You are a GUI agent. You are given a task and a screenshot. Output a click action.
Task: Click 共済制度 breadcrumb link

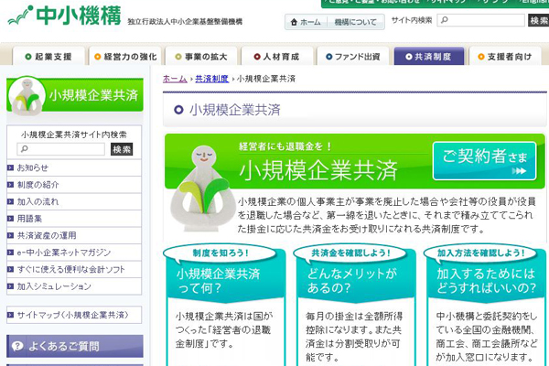pos(211,79)
